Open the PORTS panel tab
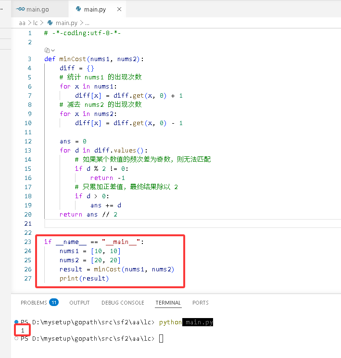This screenshot has width=341, height=358. (x=201, y=303)
